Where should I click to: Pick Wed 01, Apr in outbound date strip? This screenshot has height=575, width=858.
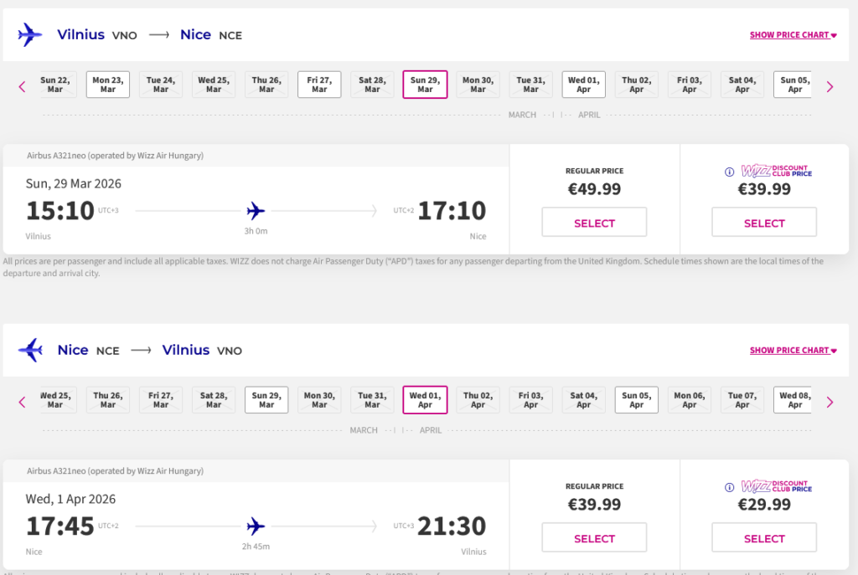583,85
